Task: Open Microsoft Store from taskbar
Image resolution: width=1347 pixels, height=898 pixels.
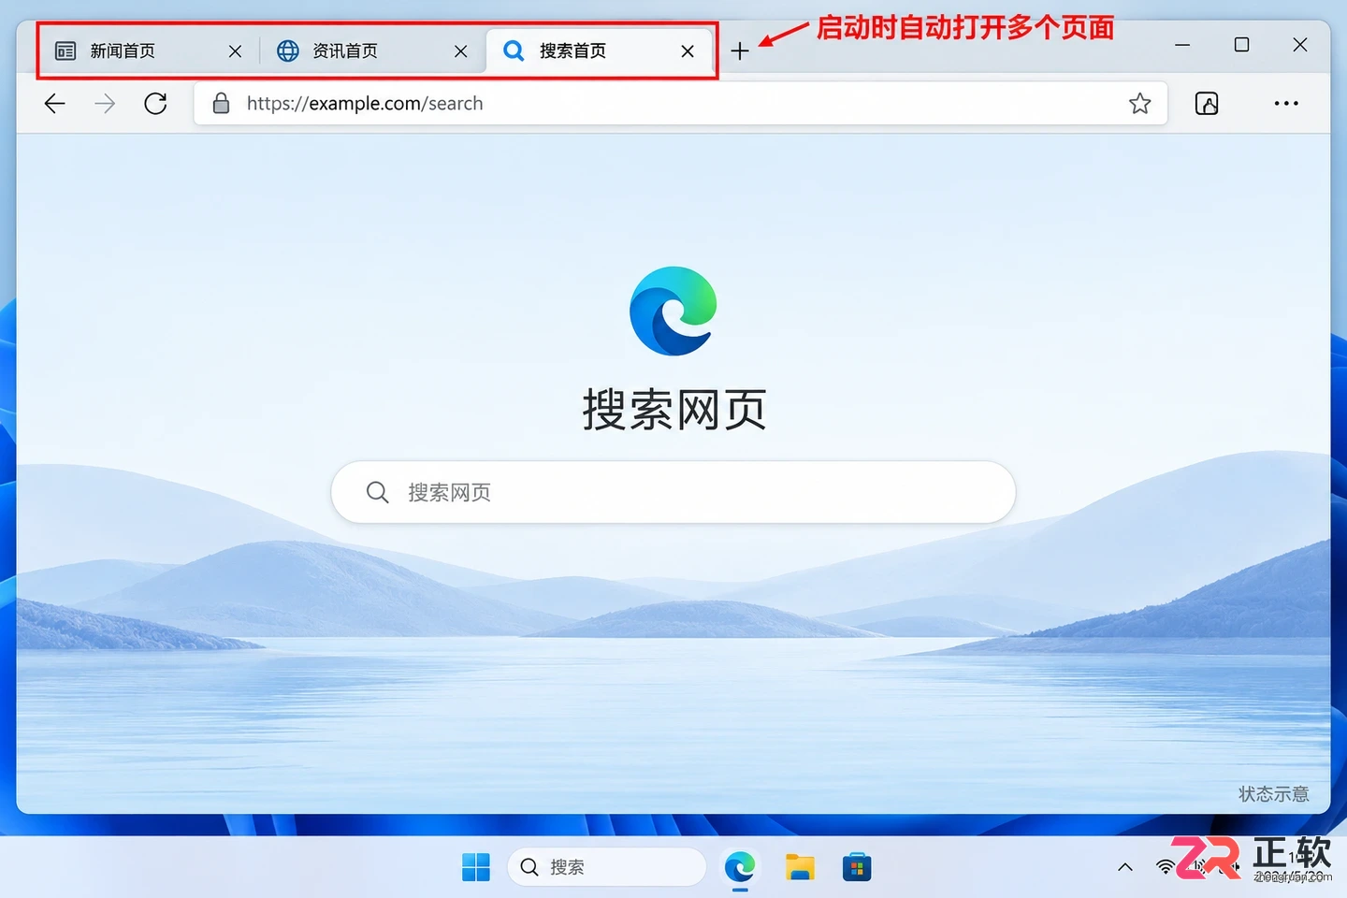Action: pyautogui.click(x=857, y=867)
